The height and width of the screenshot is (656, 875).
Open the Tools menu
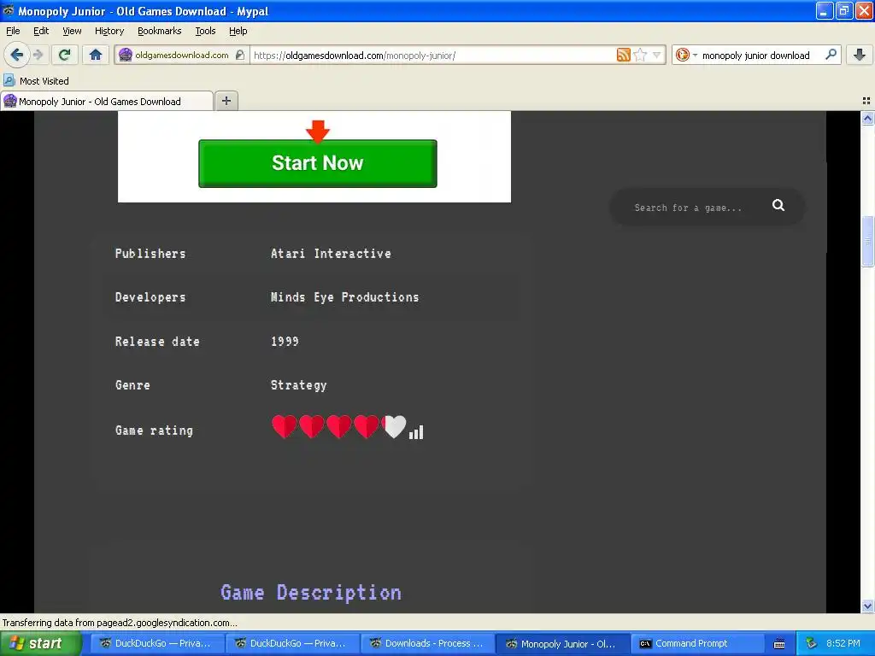(205, 31)
